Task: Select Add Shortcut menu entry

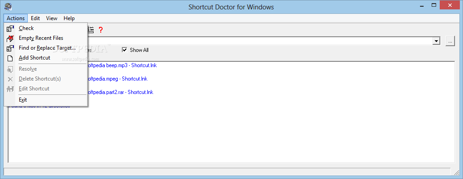Action: coord(46,58)
